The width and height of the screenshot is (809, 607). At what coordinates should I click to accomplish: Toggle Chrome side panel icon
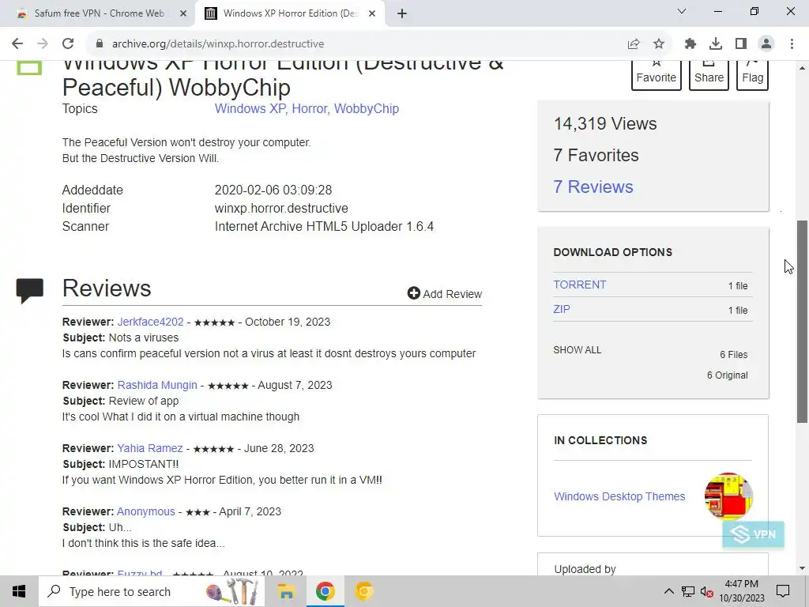pyautogui.click(x=741, y=44)
